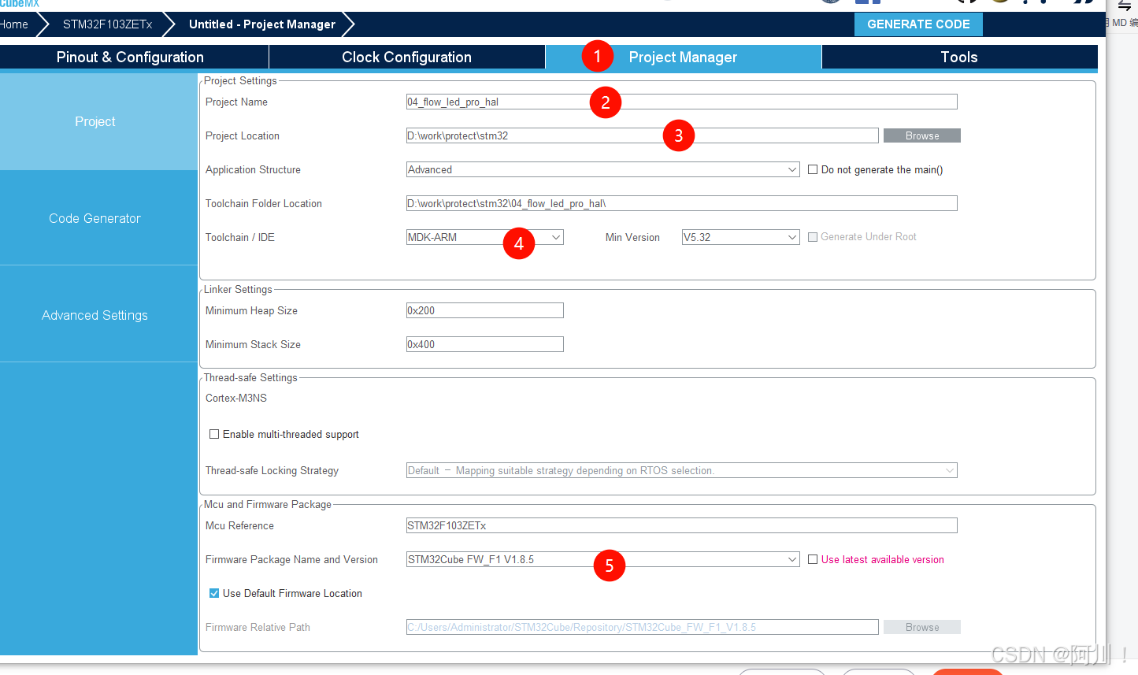Open the Thread-safe Locking Strategy dropdown
Image resolution: width=1138 pixels, height=675 pixels.
point(681,470)
